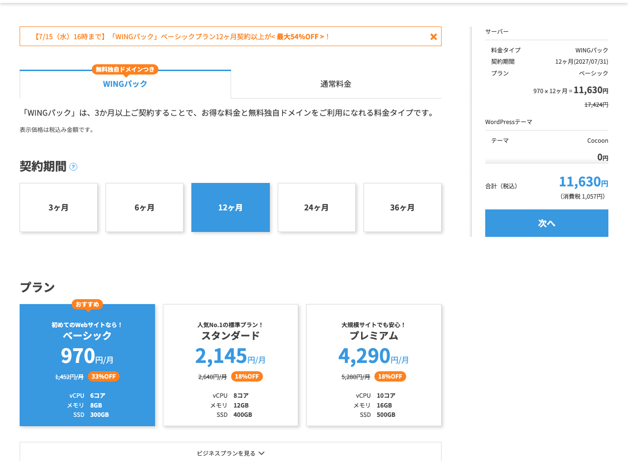Image resolution: width=628 pixels, height=461 pixels.
Task: Click the struck-through 17,424円 price
Action: point(596,104)
